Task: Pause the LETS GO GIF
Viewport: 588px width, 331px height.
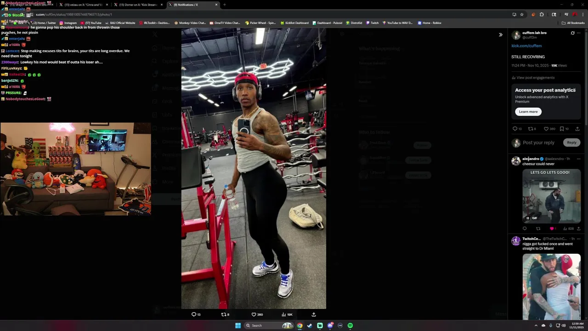Action: tap(528, 218)
